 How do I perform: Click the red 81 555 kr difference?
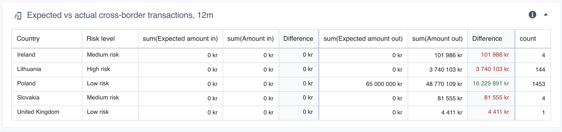coord(497,98)
